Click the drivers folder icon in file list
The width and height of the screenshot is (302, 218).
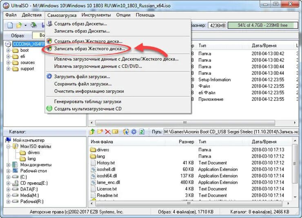coord(93,150)
